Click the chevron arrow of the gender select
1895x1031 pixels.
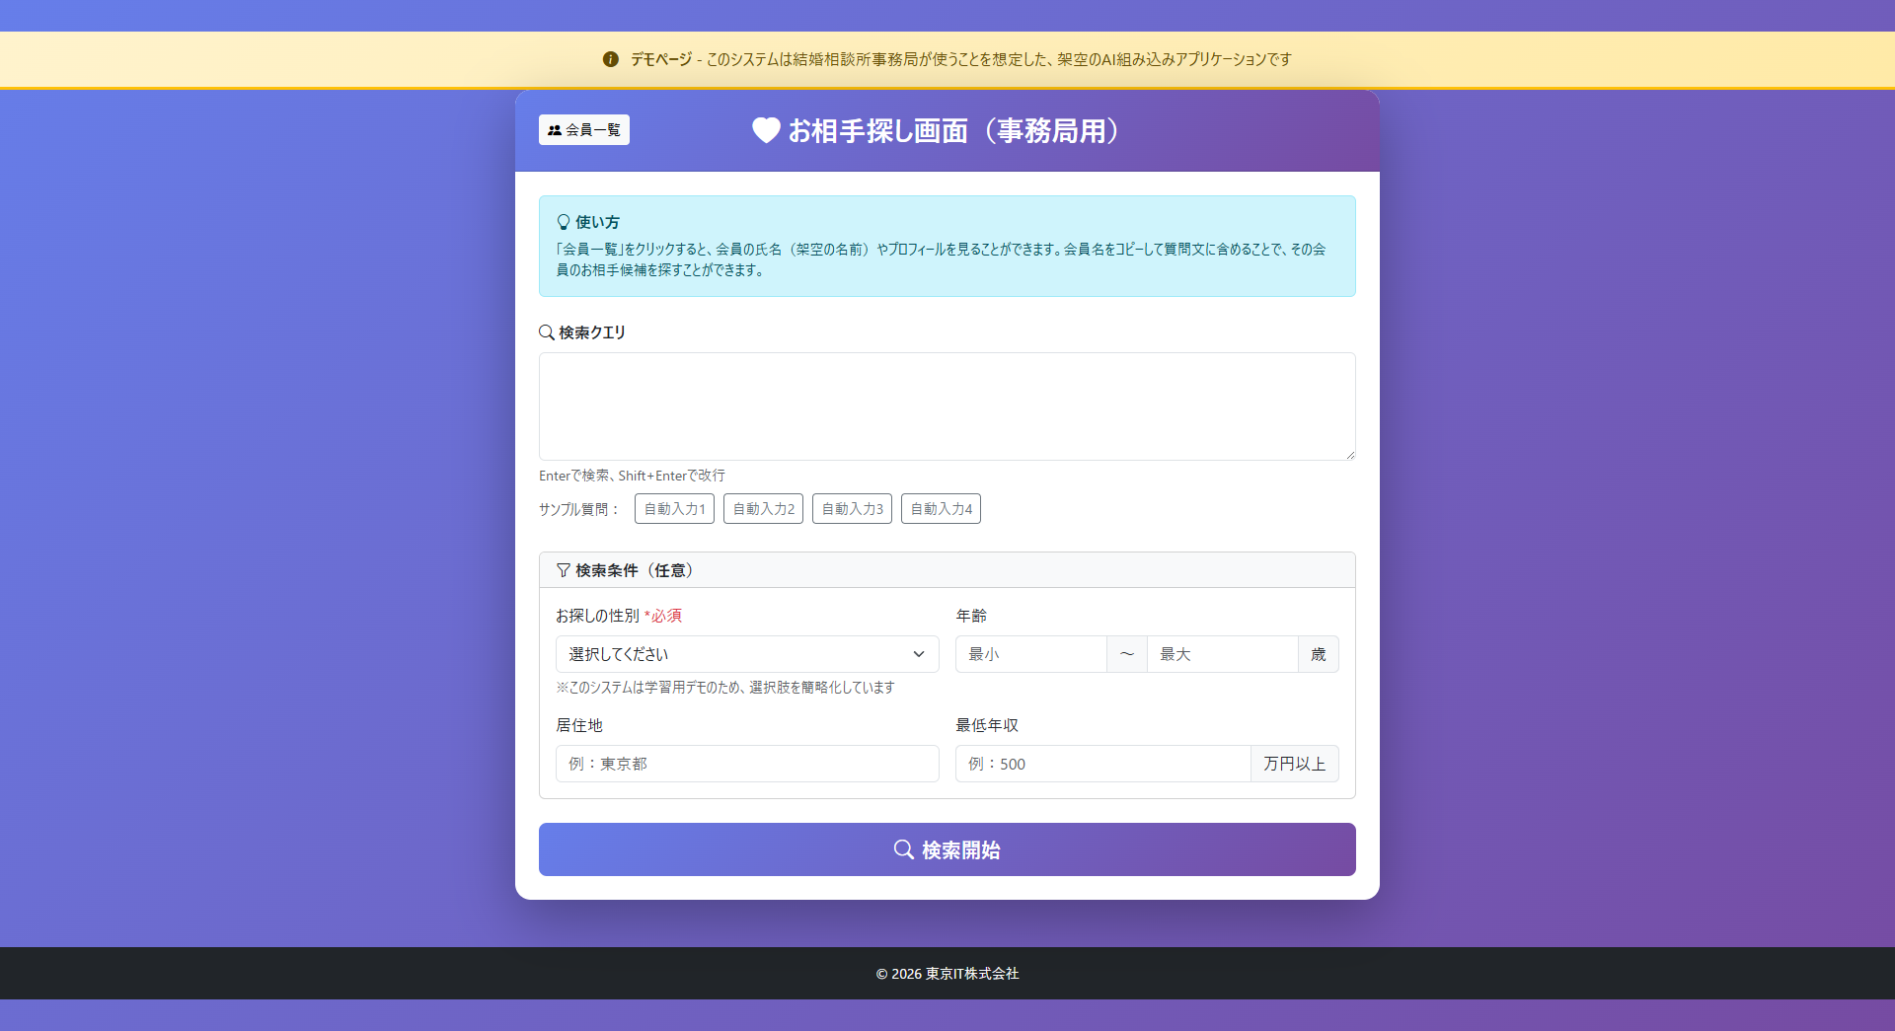tap(919, 654)
